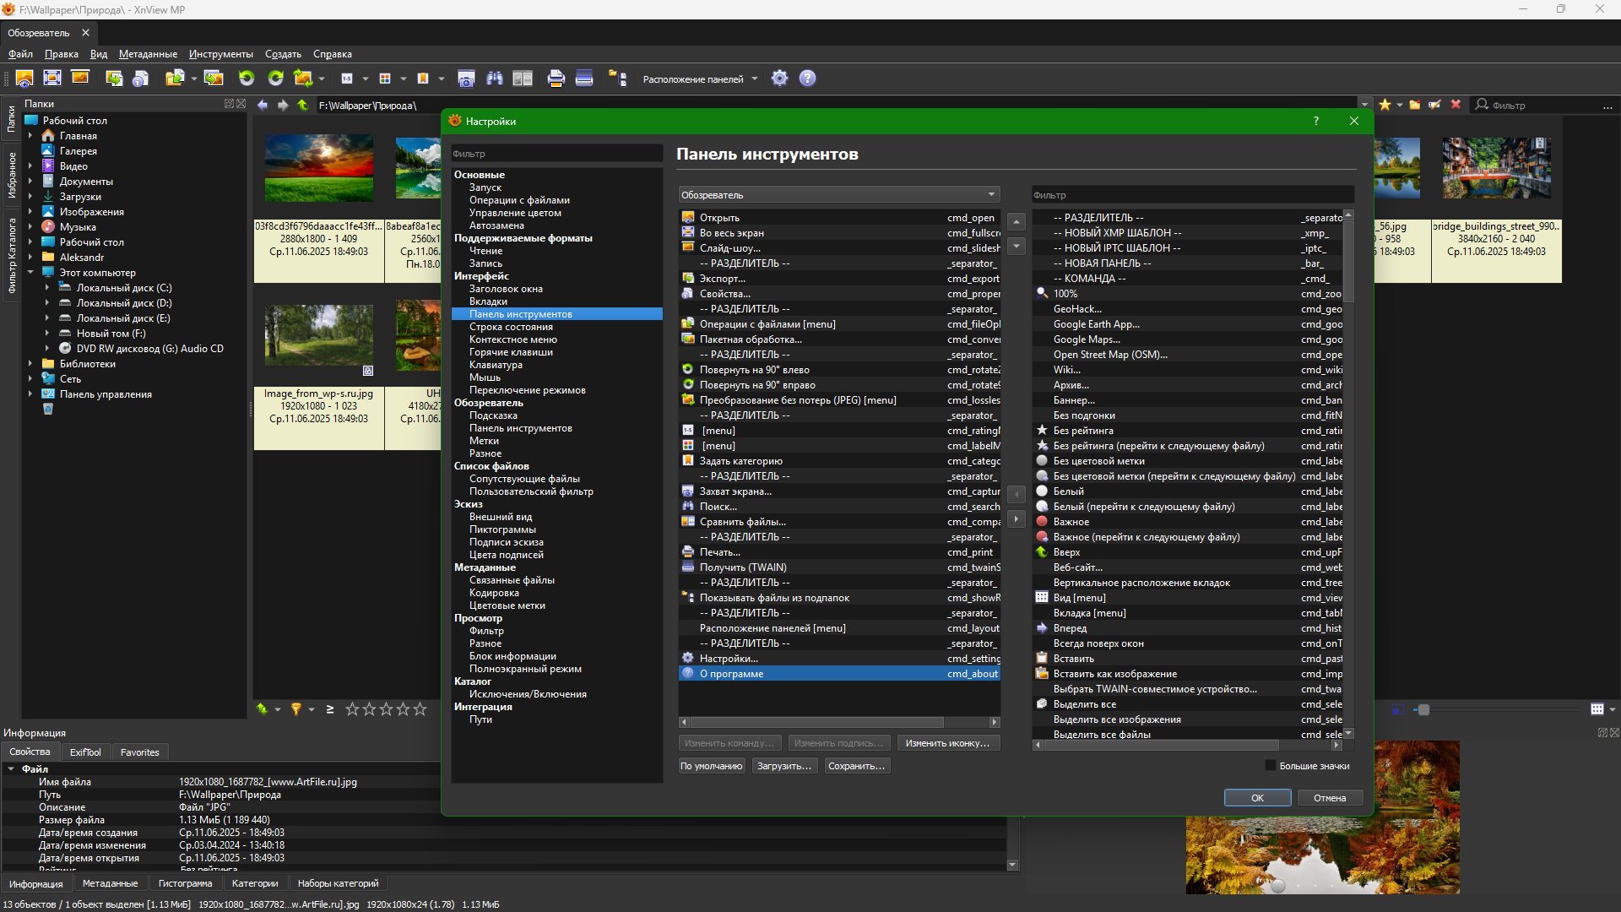Click the printer icon in the toolbar

pos(556,79)
